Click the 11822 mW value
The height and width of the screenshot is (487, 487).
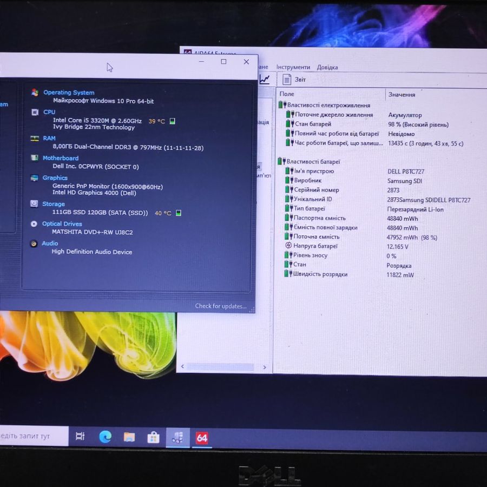point(400,274)
